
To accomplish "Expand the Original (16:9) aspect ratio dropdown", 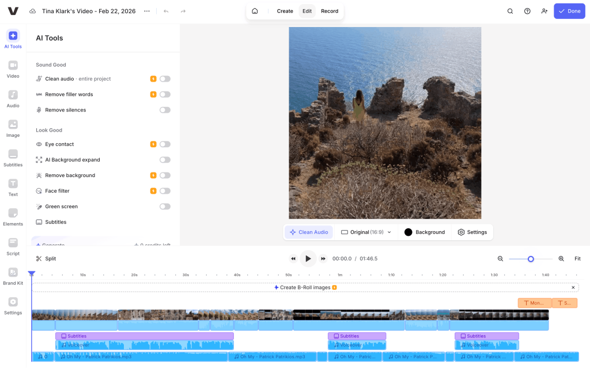I will [x=366, y=232].
